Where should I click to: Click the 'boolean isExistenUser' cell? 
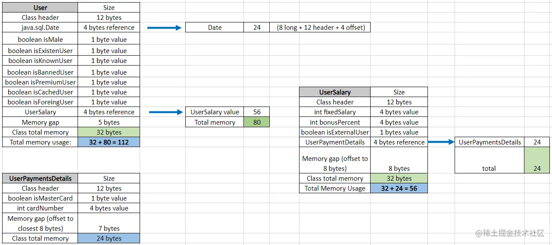[x=40, y=50]
